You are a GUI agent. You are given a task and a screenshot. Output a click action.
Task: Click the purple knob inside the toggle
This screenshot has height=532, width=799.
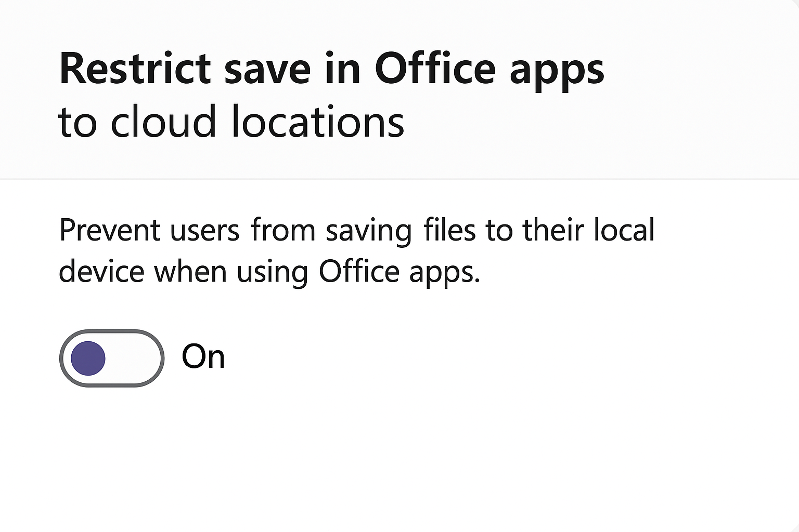pyautogui.click(x=88, y=358)
